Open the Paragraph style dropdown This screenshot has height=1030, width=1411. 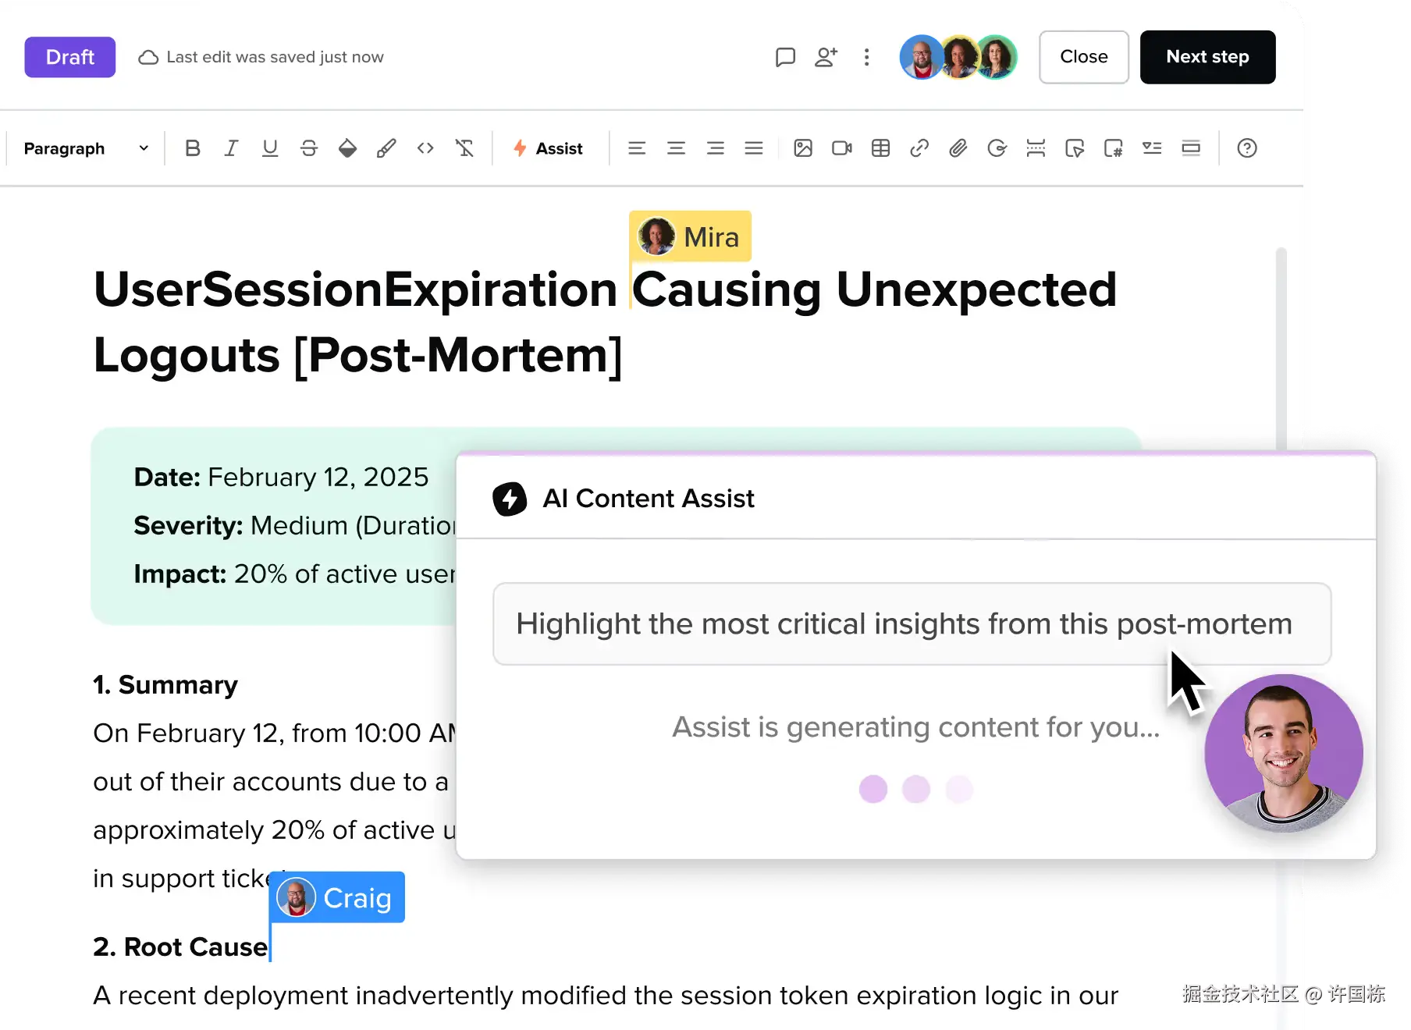tap(86, 148)
